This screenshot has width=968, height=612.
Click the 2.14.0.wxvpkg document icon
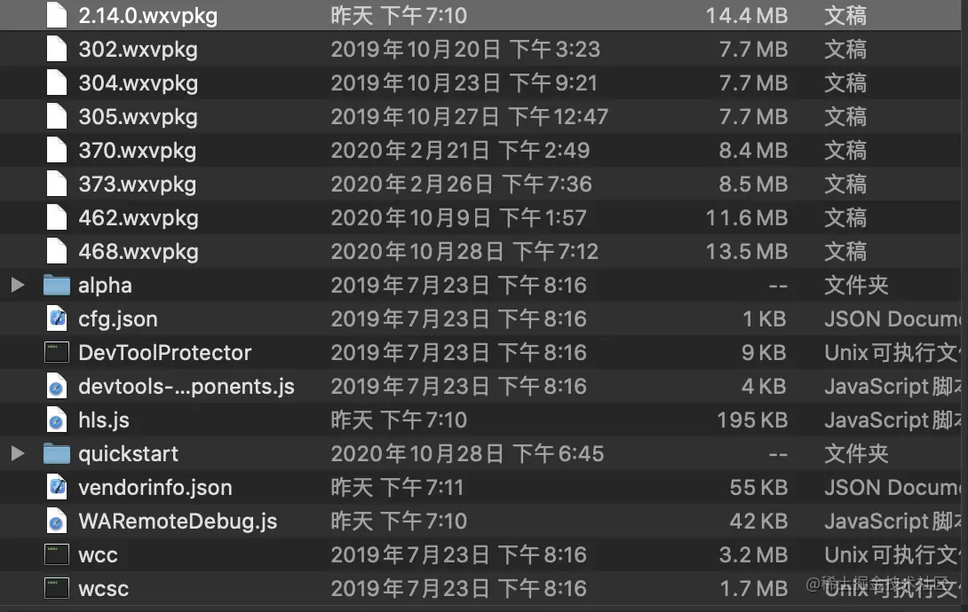click(57, 16)
